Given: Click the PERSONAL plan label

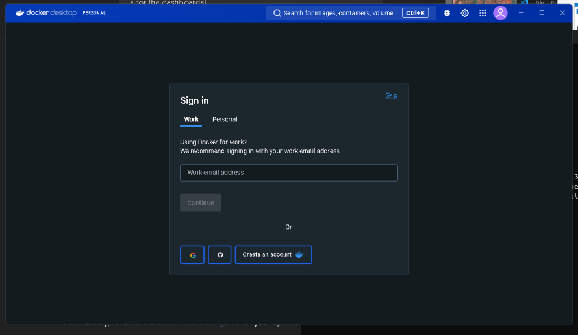Looking at the screenshot, I should coord(94,13).
